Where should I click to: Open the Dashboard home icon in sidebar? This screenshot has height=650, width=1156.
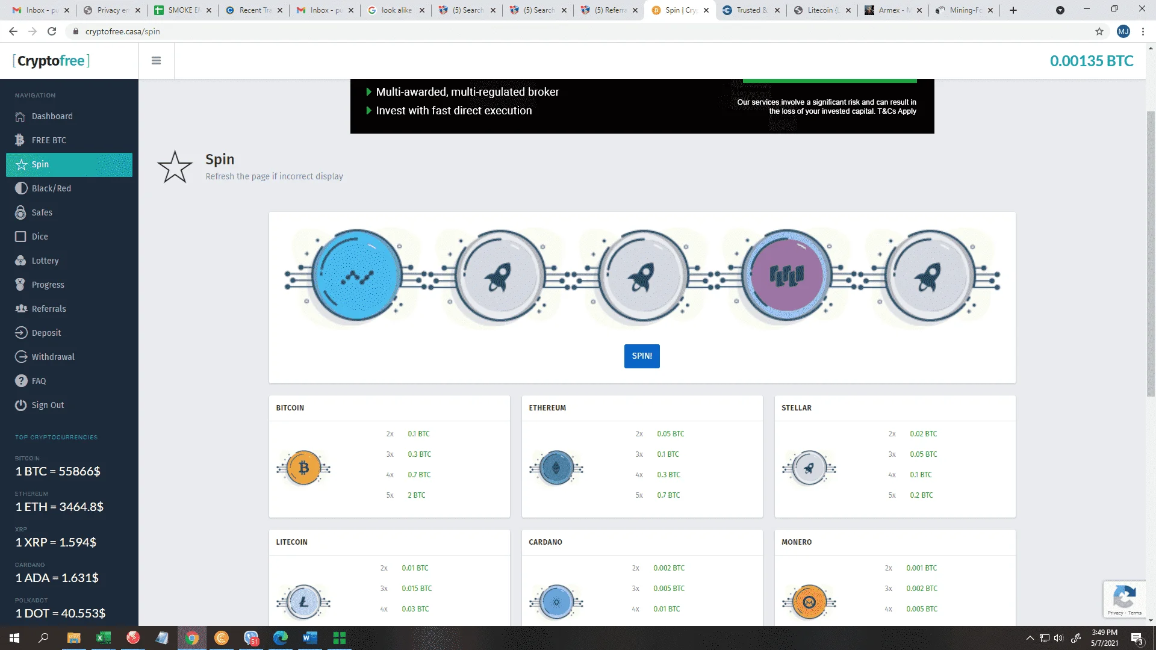pyautogui.click(x=20, y=116)
